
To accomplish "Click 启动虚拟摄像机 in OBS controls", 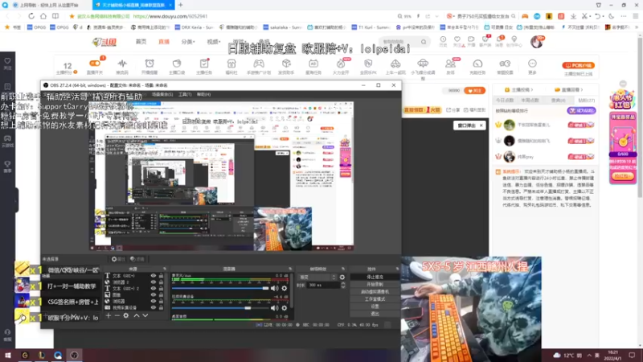I will click(375, 292).
